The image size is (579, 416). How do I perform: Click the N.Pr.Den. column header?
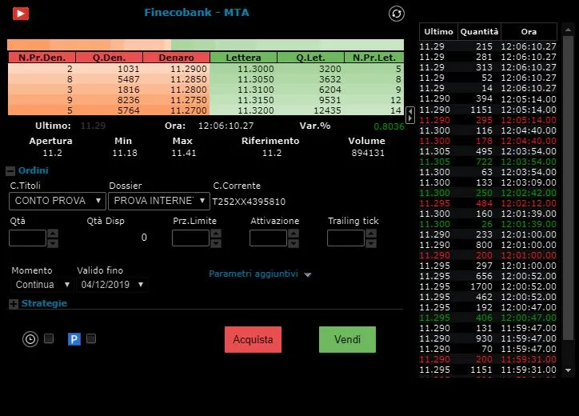(42, 58)
